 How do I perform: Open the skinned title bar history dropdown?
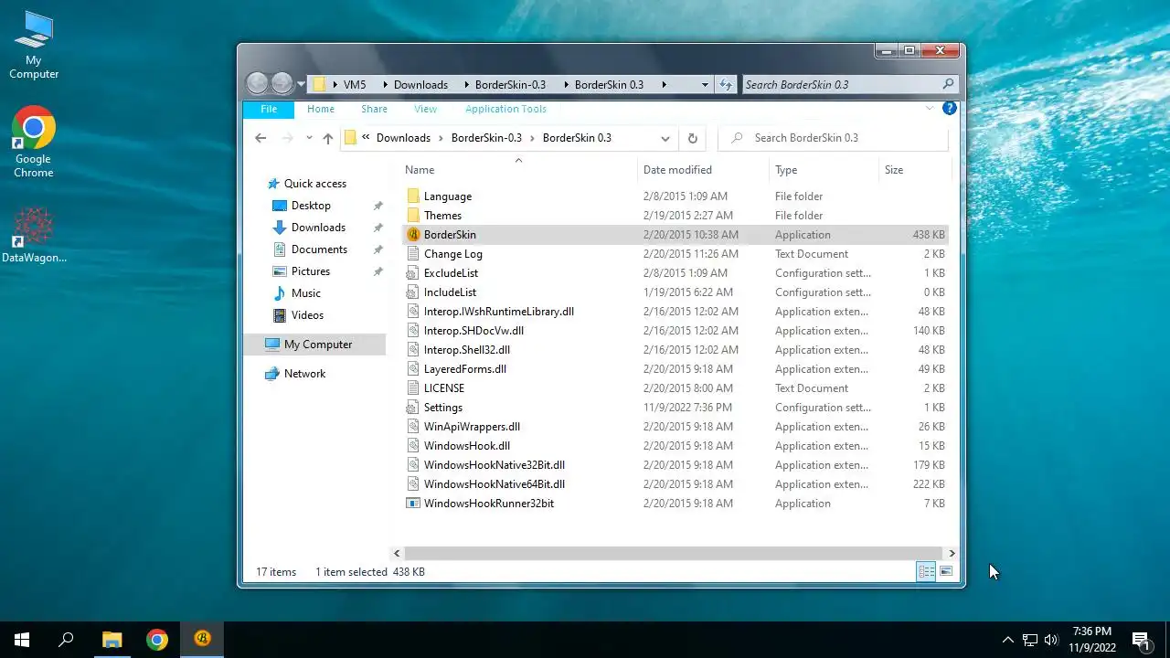coord(301,85)
